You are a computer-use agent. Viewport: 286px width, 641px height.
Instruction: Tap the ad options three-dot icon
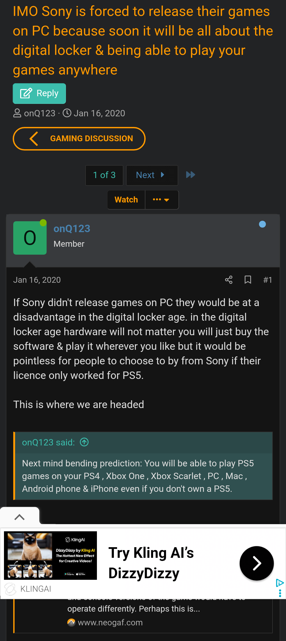[280, 593]
